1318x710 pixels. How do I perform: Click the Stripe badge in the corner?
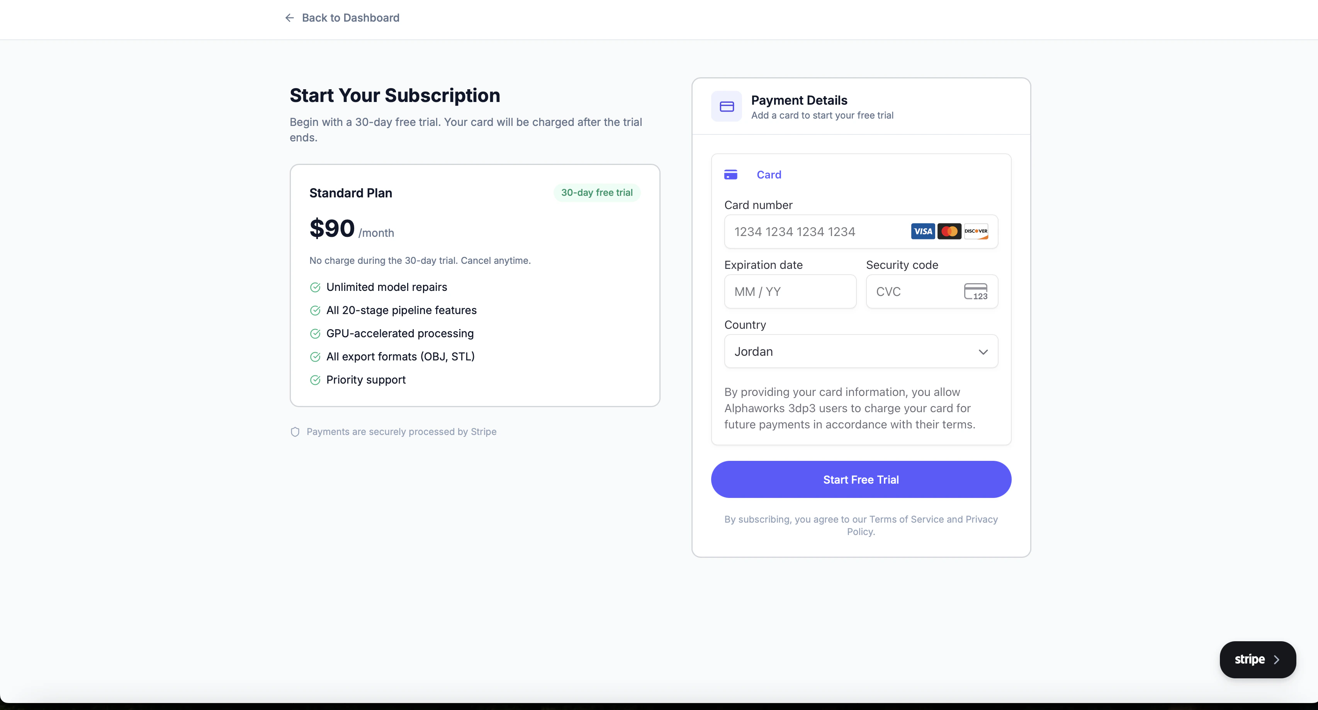tap(1257, 659)
